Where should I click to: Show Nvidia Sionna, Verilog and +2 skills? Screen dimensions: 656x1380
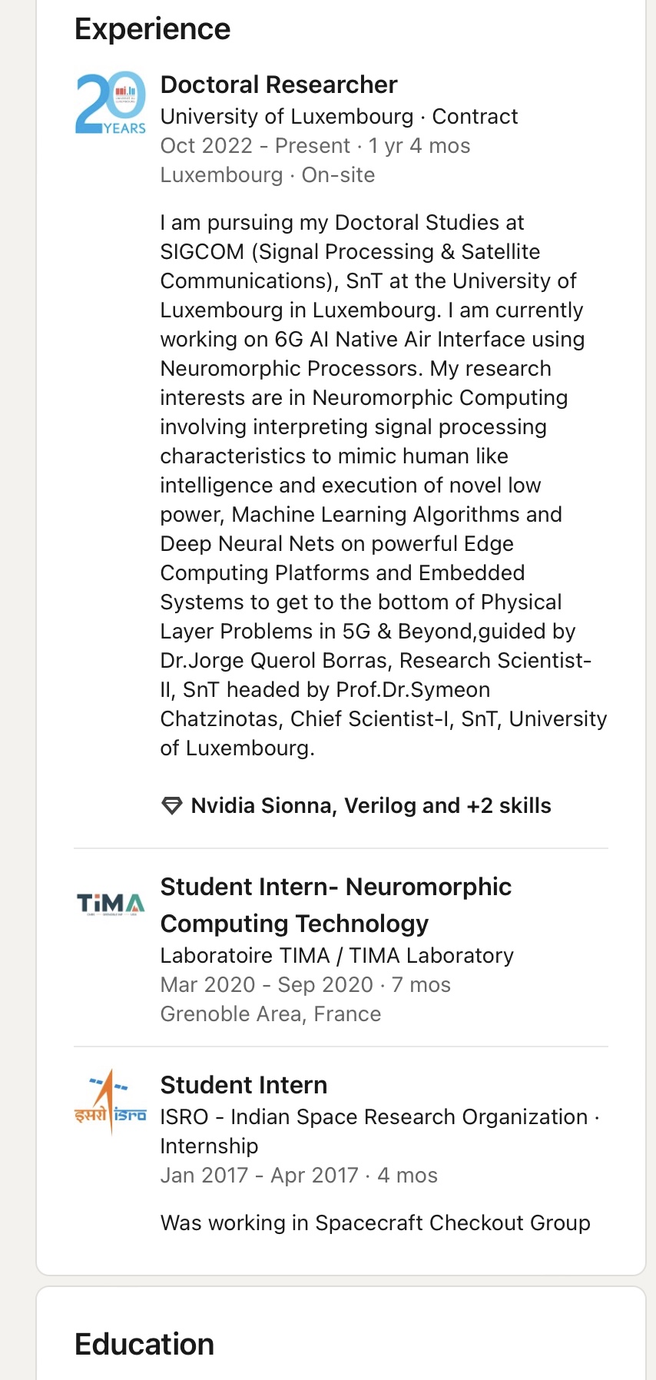371,806
